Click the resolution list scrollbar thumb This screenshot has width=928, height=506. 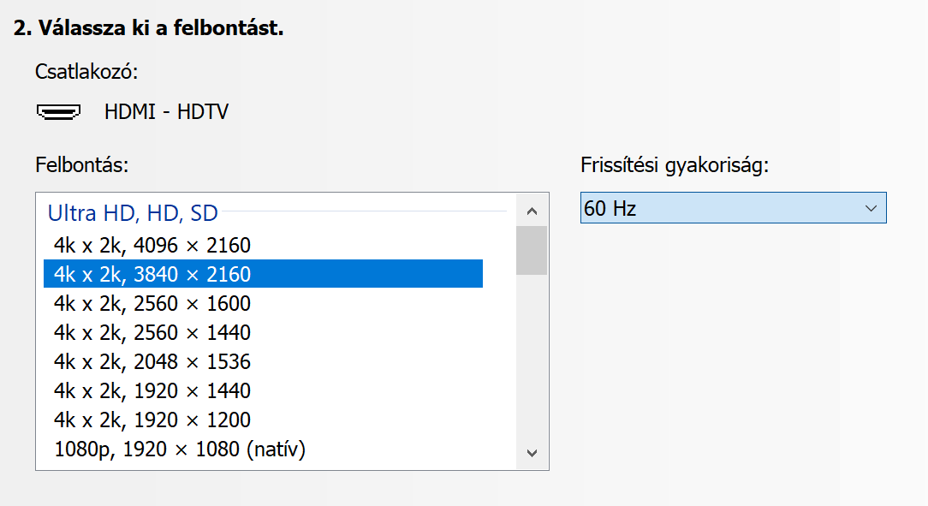point(532,250)
